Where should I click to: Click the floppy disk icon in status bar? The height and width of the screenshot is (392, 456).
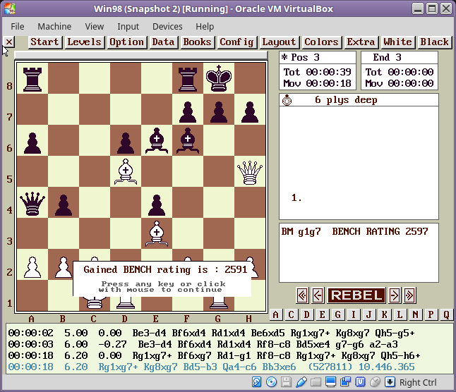coord(286,382)
